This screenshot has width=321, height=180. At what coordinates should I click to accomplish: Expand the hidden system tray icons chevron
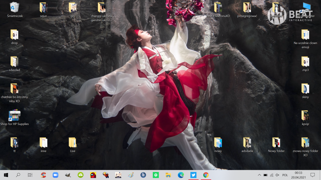pyautogui.click(x=259, y=175)
